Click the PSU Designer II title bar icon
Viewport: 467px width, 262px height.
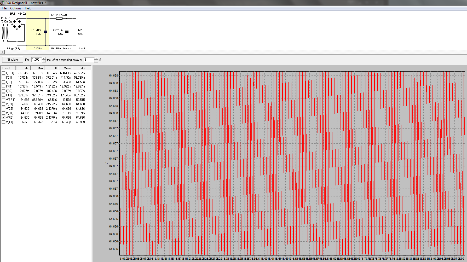tap(2, 3)
